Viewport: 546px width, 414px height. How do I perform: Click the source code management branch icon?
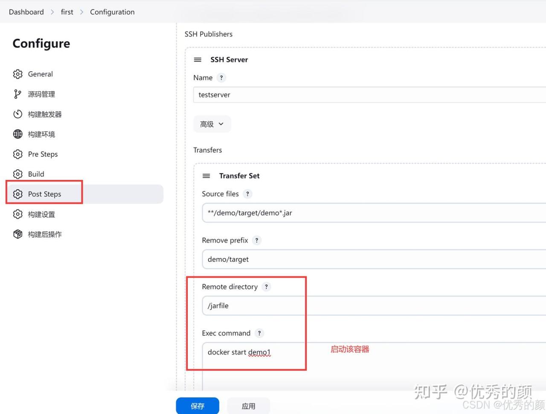(17, 94)
